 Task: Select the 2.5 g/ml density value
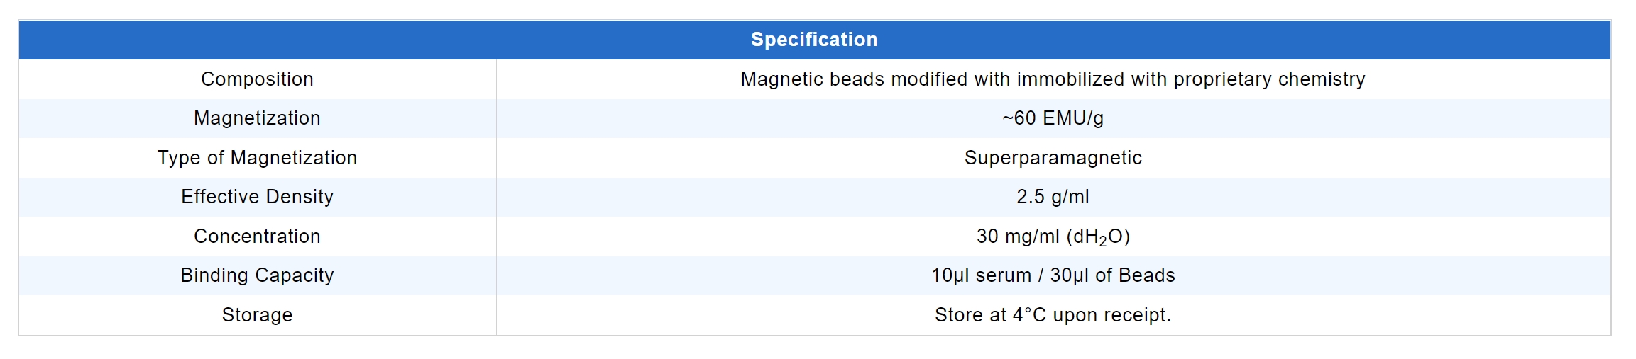click(1053, 197)
